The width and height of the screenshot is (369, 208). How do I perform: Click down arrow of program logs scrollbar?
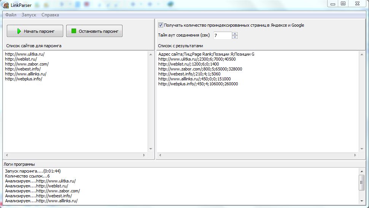(362, 201)
